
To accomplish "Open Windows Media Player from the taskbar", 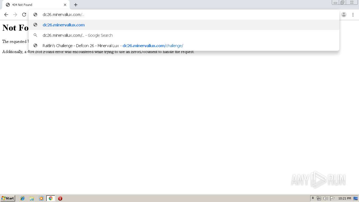I will tap(41, 198).
